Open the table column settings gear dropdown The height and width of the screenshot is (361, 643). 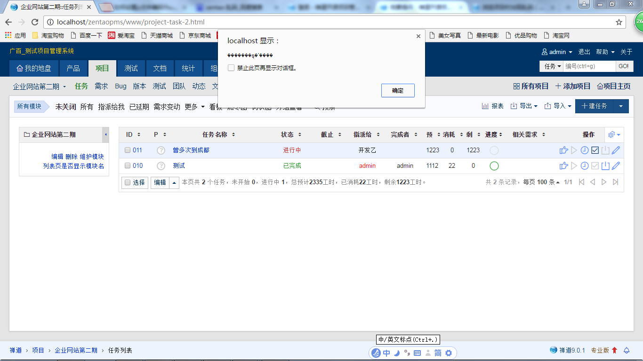pyautogui.click(x=614, y=135)
